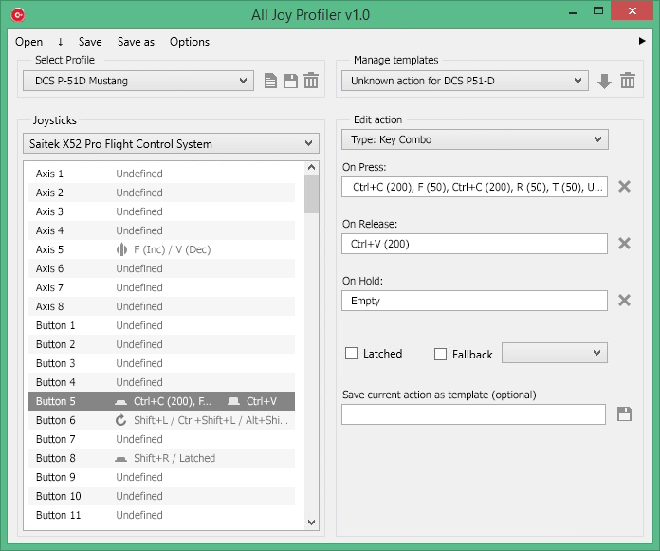This screenshot has height=551, width=660.
Task: Clear the On Press key combo
Action: point(624,187)
